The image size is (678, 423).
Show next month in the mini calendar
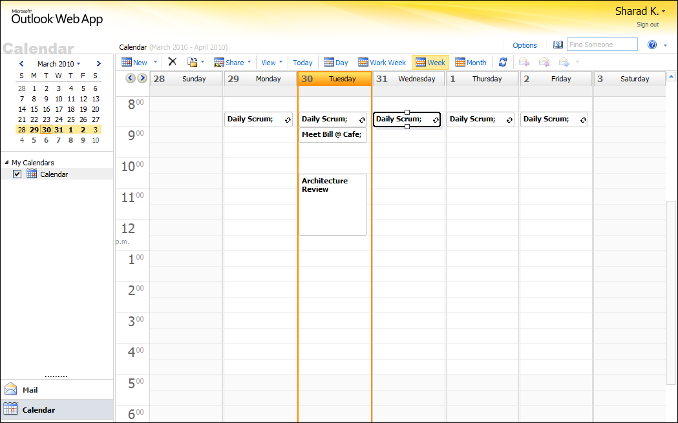99,64
